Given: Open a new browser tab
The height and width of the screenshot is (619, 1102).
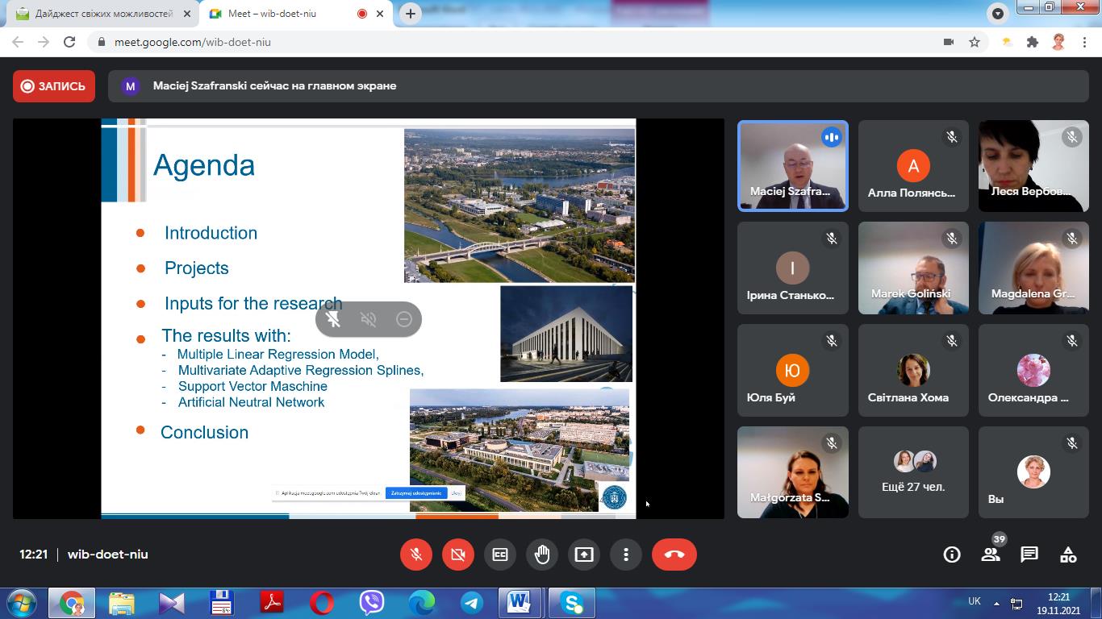Looking at the screenshot, I should tap(411, 14).
